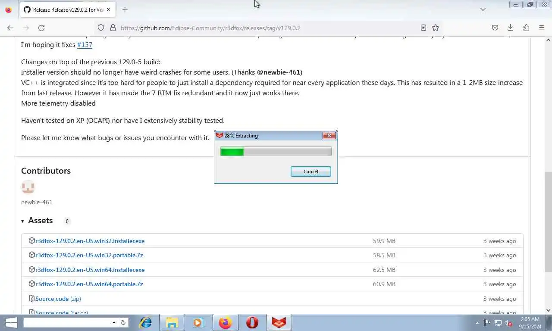Open the downloads panel
The height and width of the screenshot is (331, 552).
(x=511, y=28)
